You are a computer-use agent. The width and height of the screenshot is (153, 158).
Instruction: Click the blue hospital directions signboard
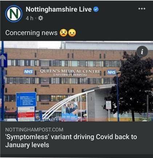click(x=26, y=99)
